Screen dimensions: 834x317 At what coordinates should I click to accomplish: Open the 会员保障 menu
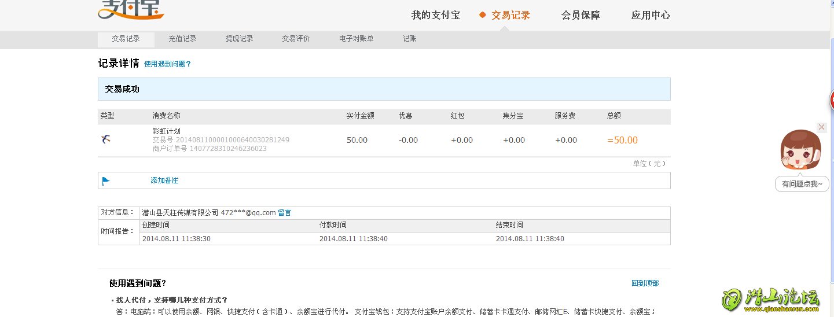(x=581, y=15)
